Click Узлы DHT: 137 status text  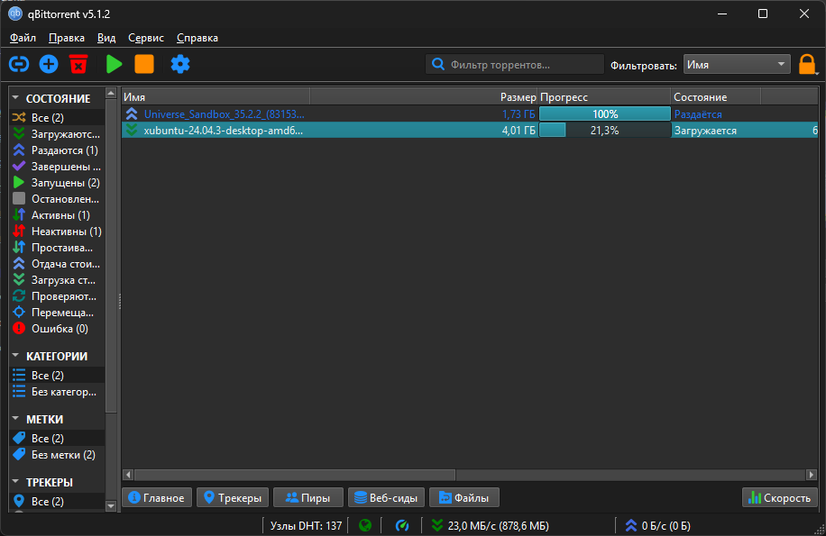point(306,525)
